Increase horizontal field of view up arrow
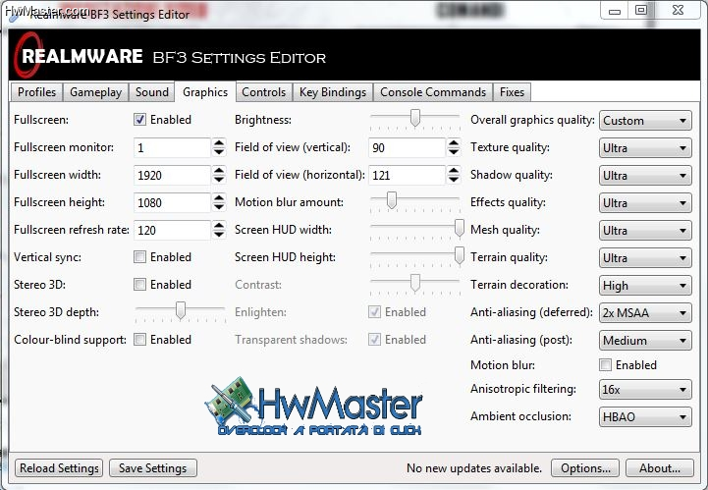708x490 pixels. coord(454,170)
